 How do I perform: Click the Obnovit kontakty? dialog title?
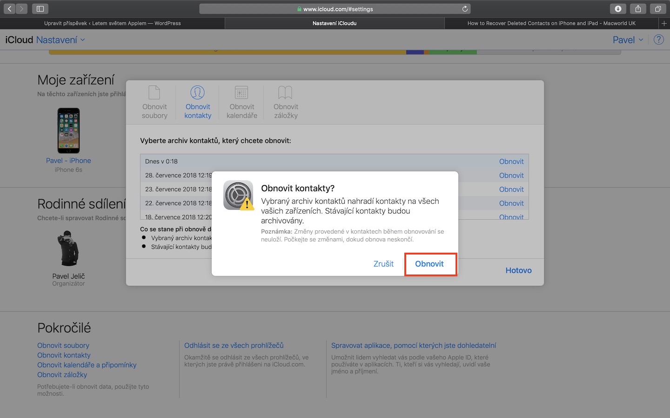click(298, 188)
